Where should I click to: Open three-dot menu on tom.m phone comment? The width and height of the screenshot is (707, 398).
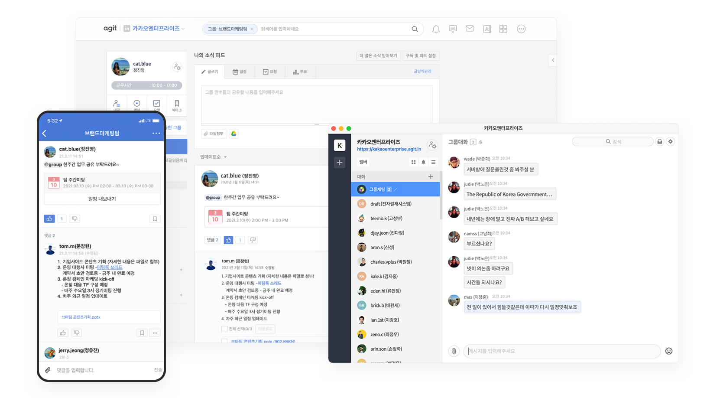pyautogui.click(x=155, y=333)
